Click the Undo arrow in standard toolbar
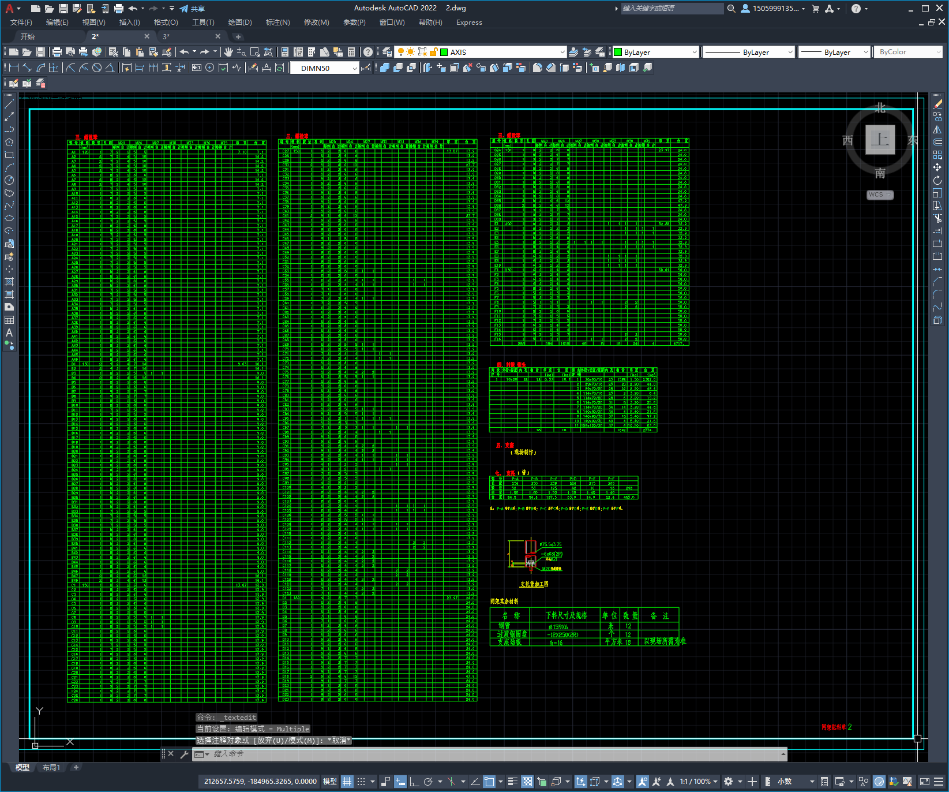The height and width of the screenshot is (792, 949). tap(184, 52)
